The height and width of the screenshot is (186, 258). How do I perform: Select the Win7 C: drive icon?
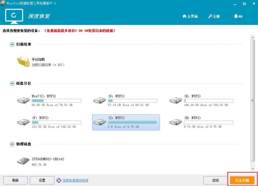click(23, 100)
